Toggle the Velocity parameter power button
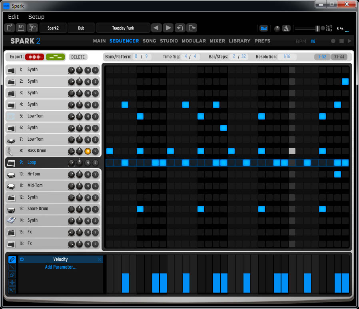Viewport: 359px width, 309px height. click(x=22, y=259)
